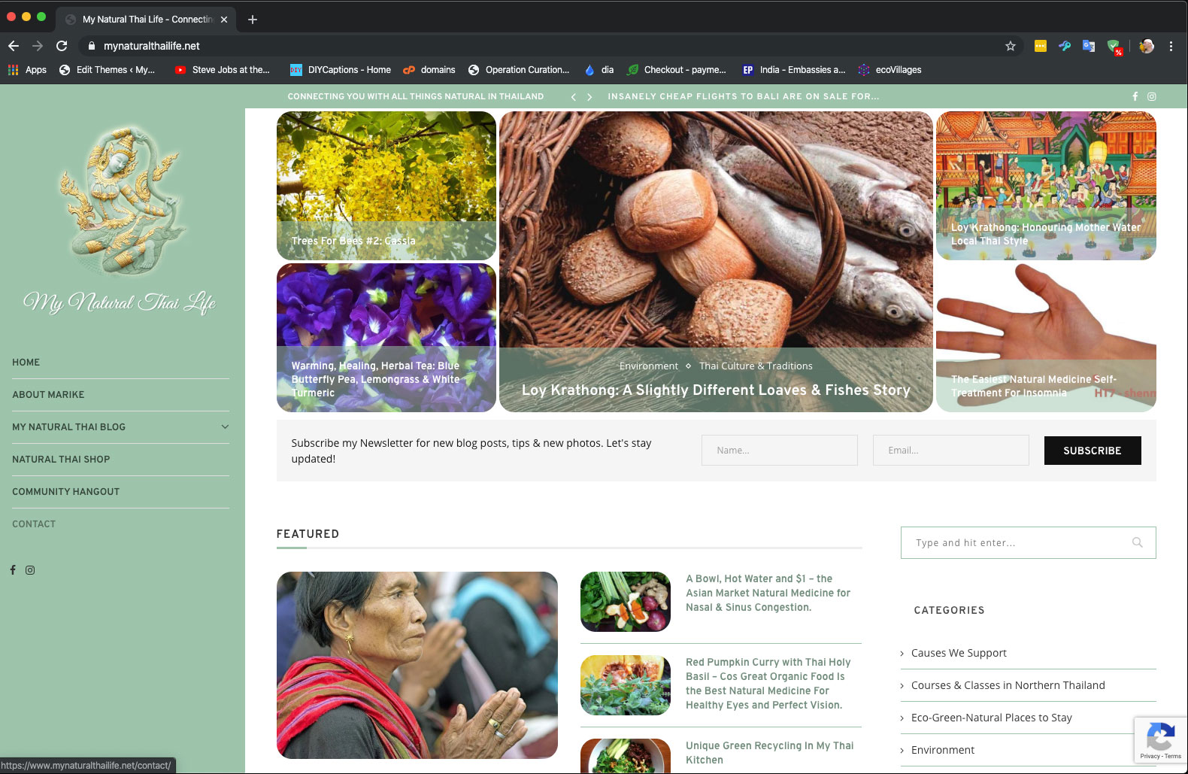The height and width of the screenshot is (774, 1188).
Task: Open the NATURAL THAI SHOP page
Action: click(61, 460)
